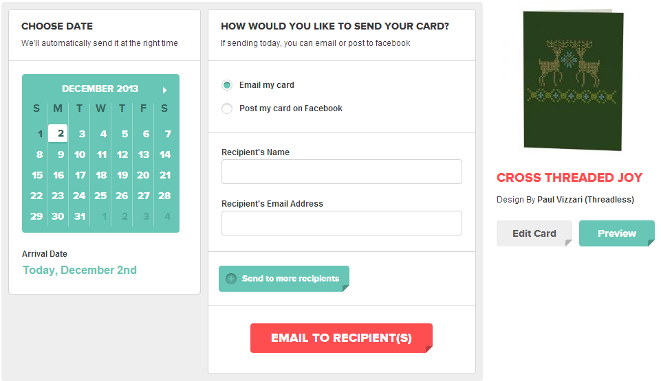
Task: Open the Edit Card button
Action: coord(534,233)
